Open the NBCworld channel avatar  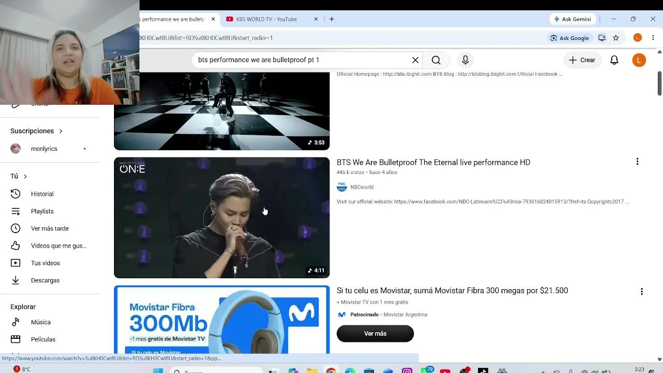(342, 187)
